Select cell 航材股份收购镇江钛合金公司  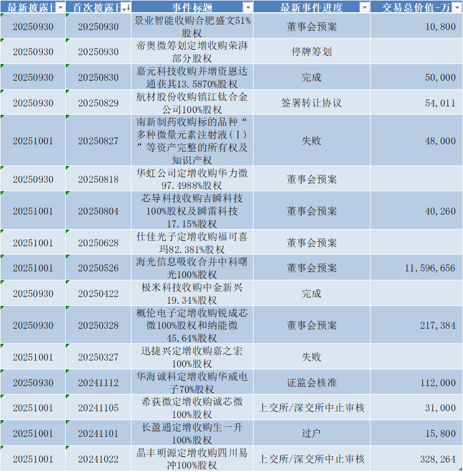click(192, 103)
